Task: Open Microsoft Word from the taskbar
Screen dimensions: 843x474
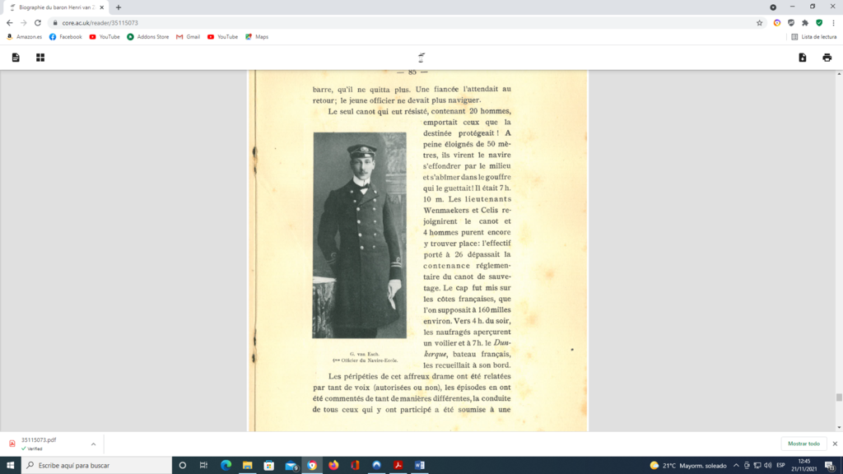Action: pyautogui.click(x=420, y=466)
